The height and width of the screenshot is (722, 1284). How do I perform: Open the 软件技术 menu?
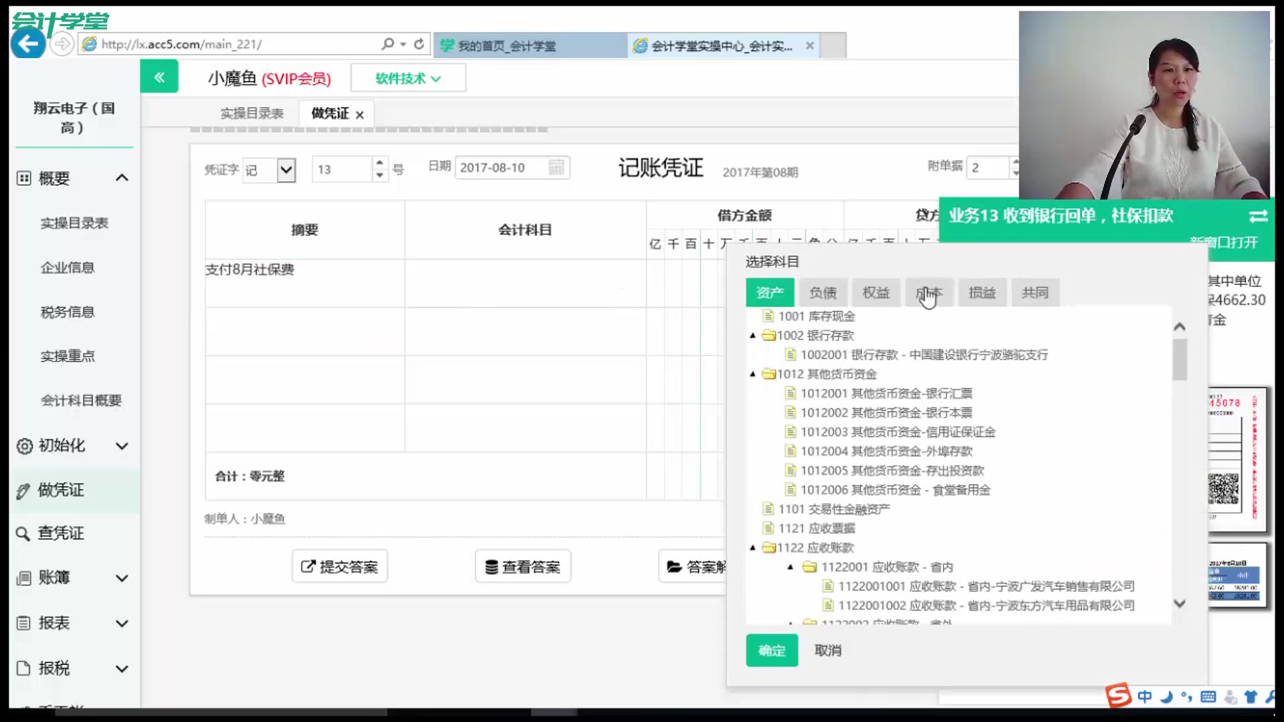[x=407, y=78]
